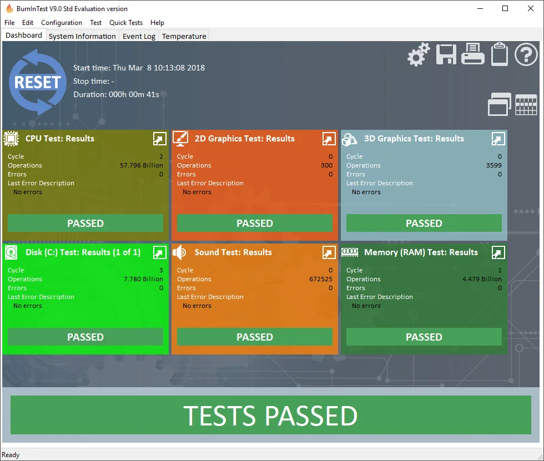This screenshot has height=461, width=544.
Task: Switch to the Temperature tab
Action: coord(184,36)
